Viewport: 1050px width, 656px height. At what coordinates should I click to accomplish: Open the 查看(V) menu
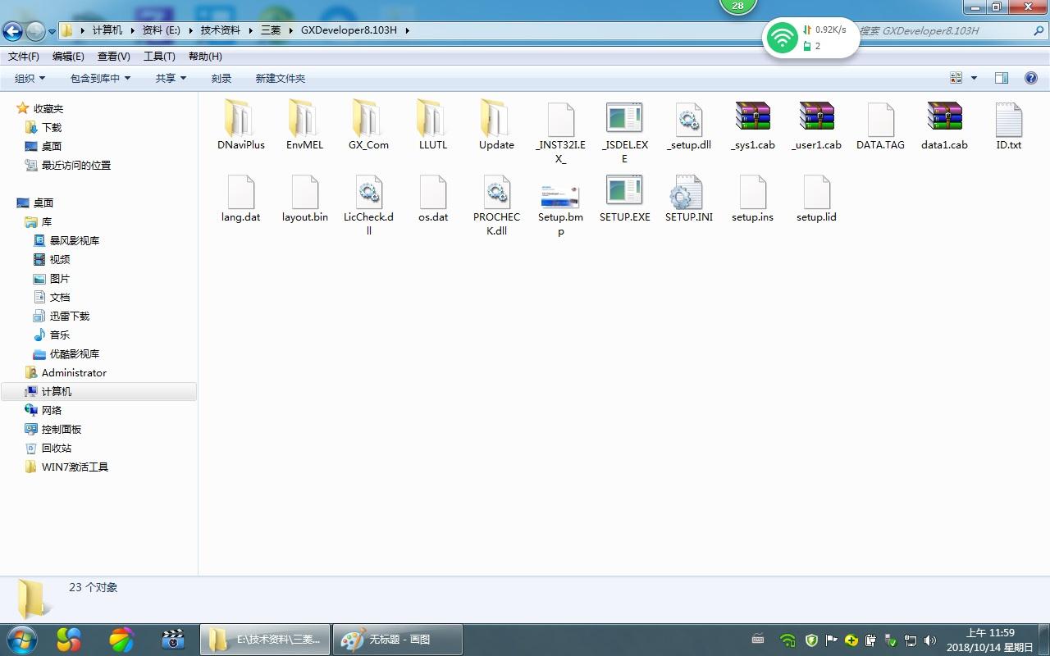(x=113, y=56)
